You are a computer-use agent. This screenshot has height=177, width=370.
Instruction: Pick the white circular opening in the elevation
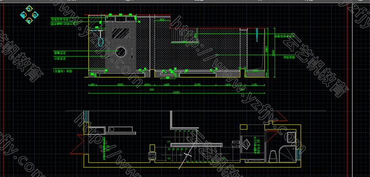(121, 52)
